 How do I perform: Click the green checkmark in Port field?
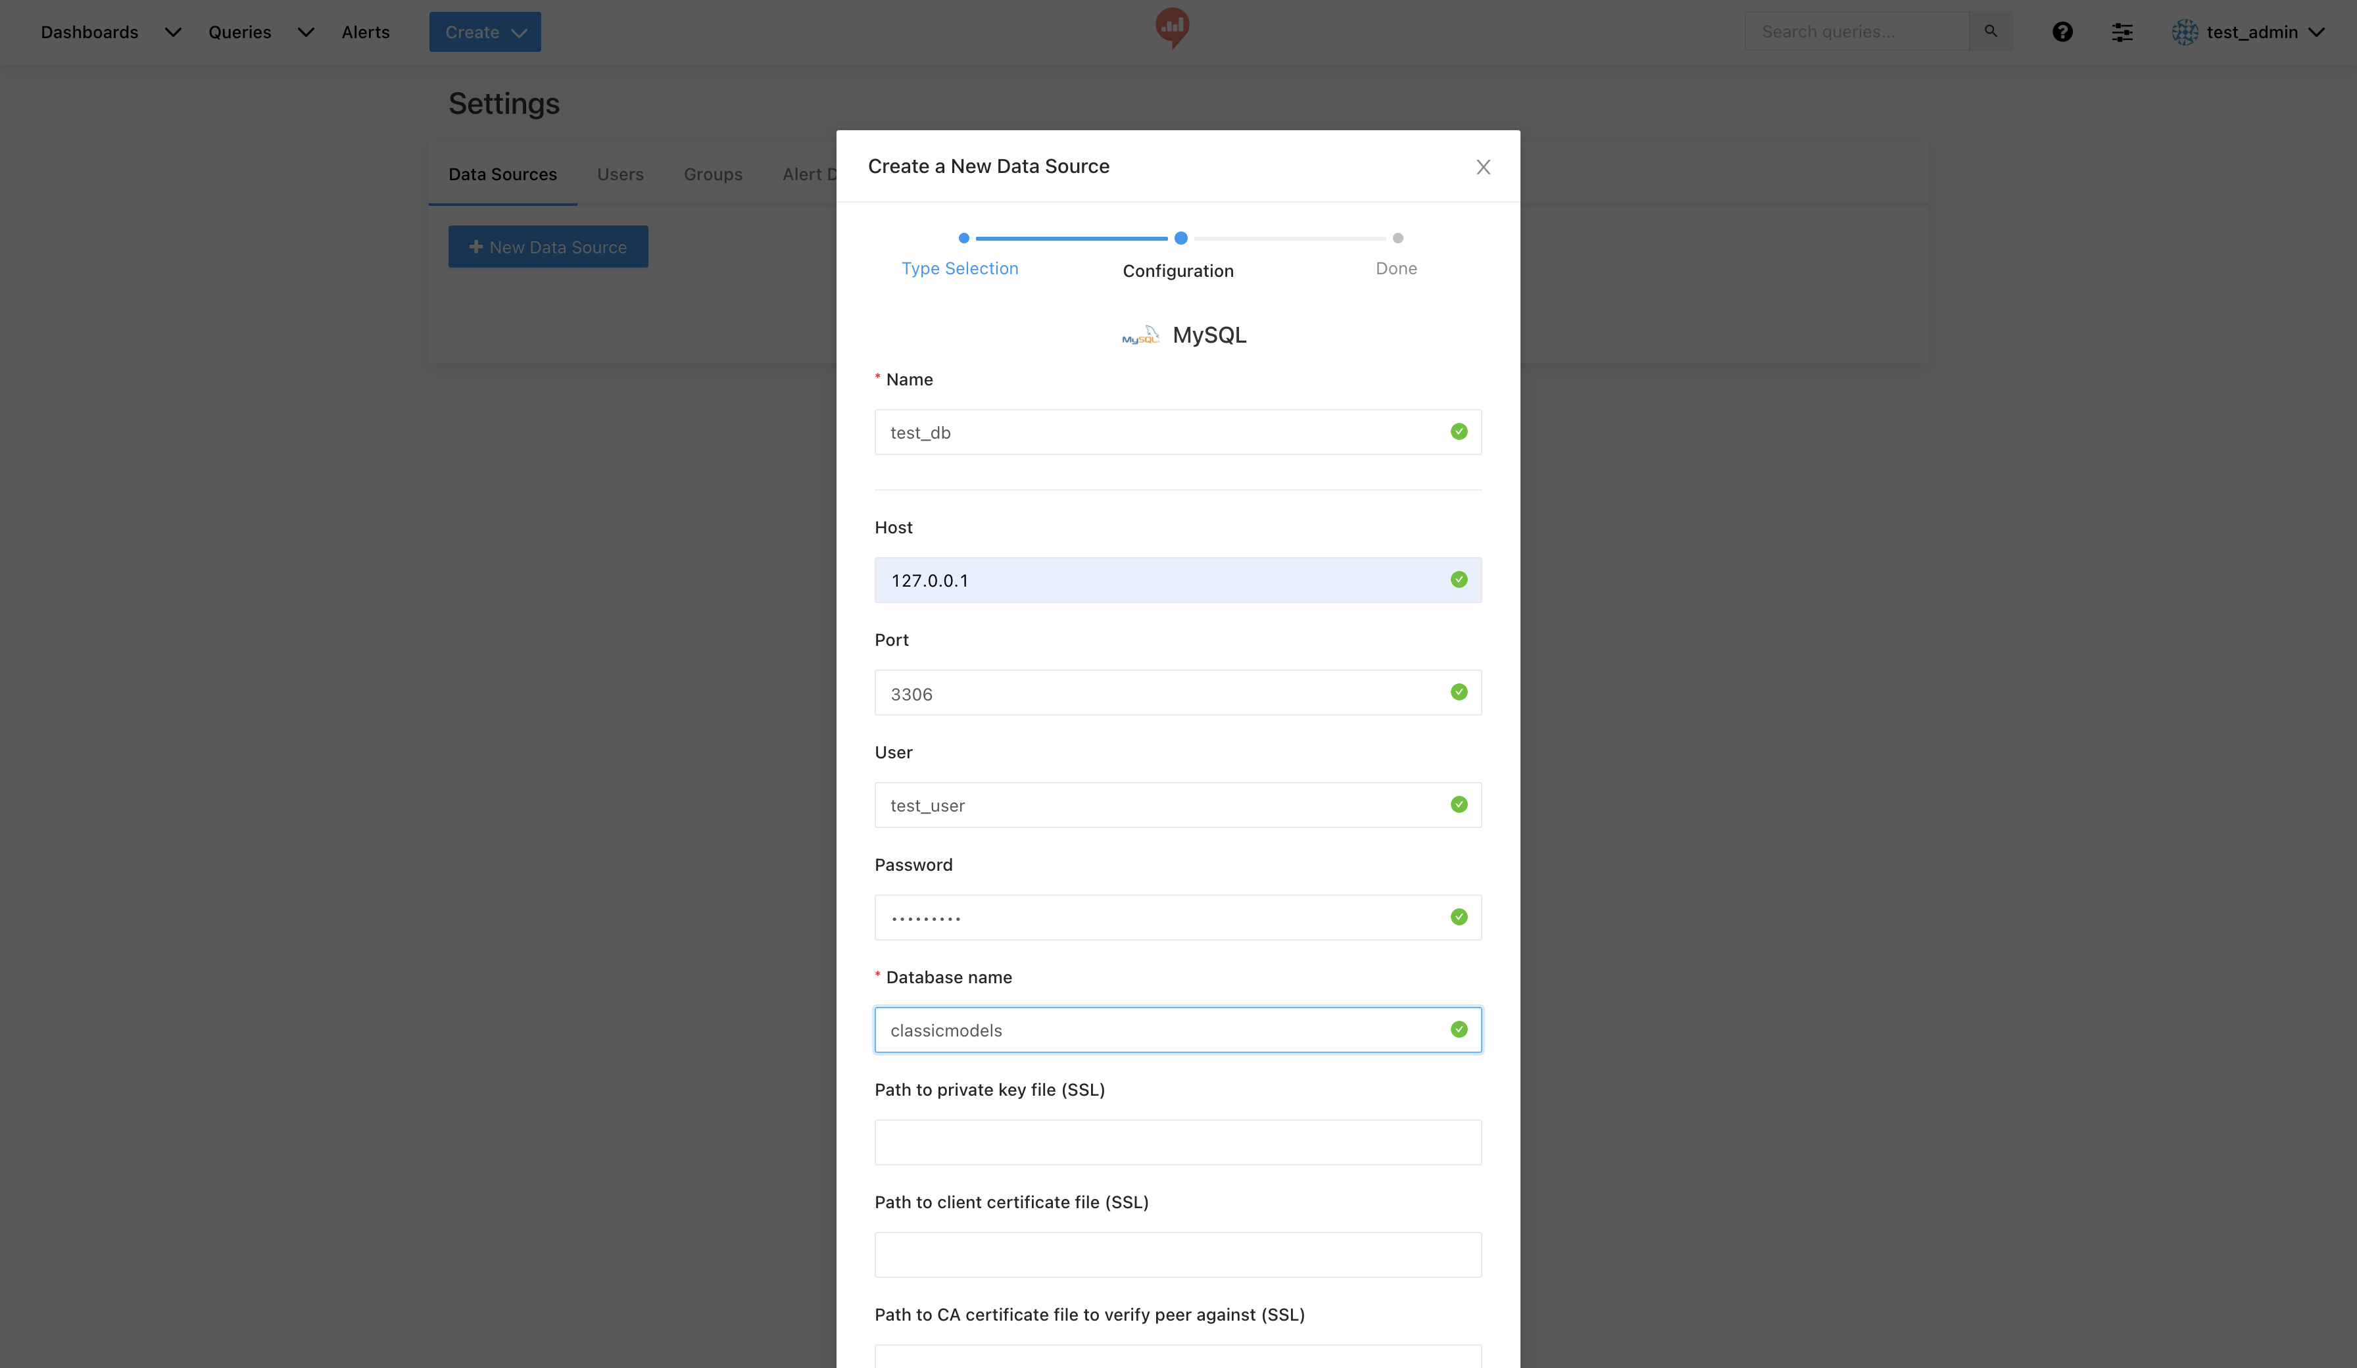coord(1459,693)
